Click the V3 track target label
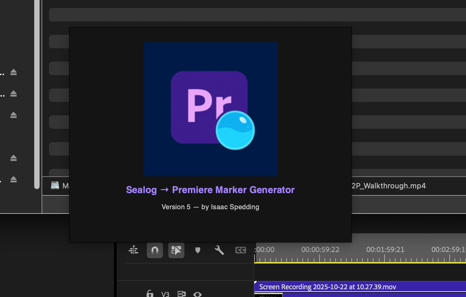 coord(165,294)
